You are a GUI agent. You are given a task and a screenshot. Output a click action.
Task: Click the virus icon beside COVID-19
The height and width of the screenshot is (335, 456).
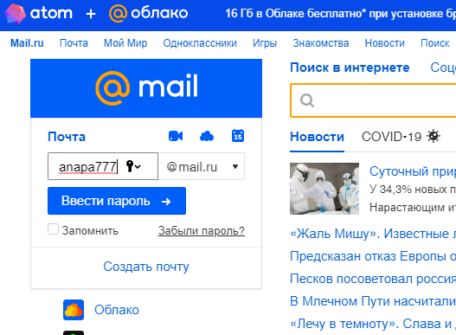(434, 136)
